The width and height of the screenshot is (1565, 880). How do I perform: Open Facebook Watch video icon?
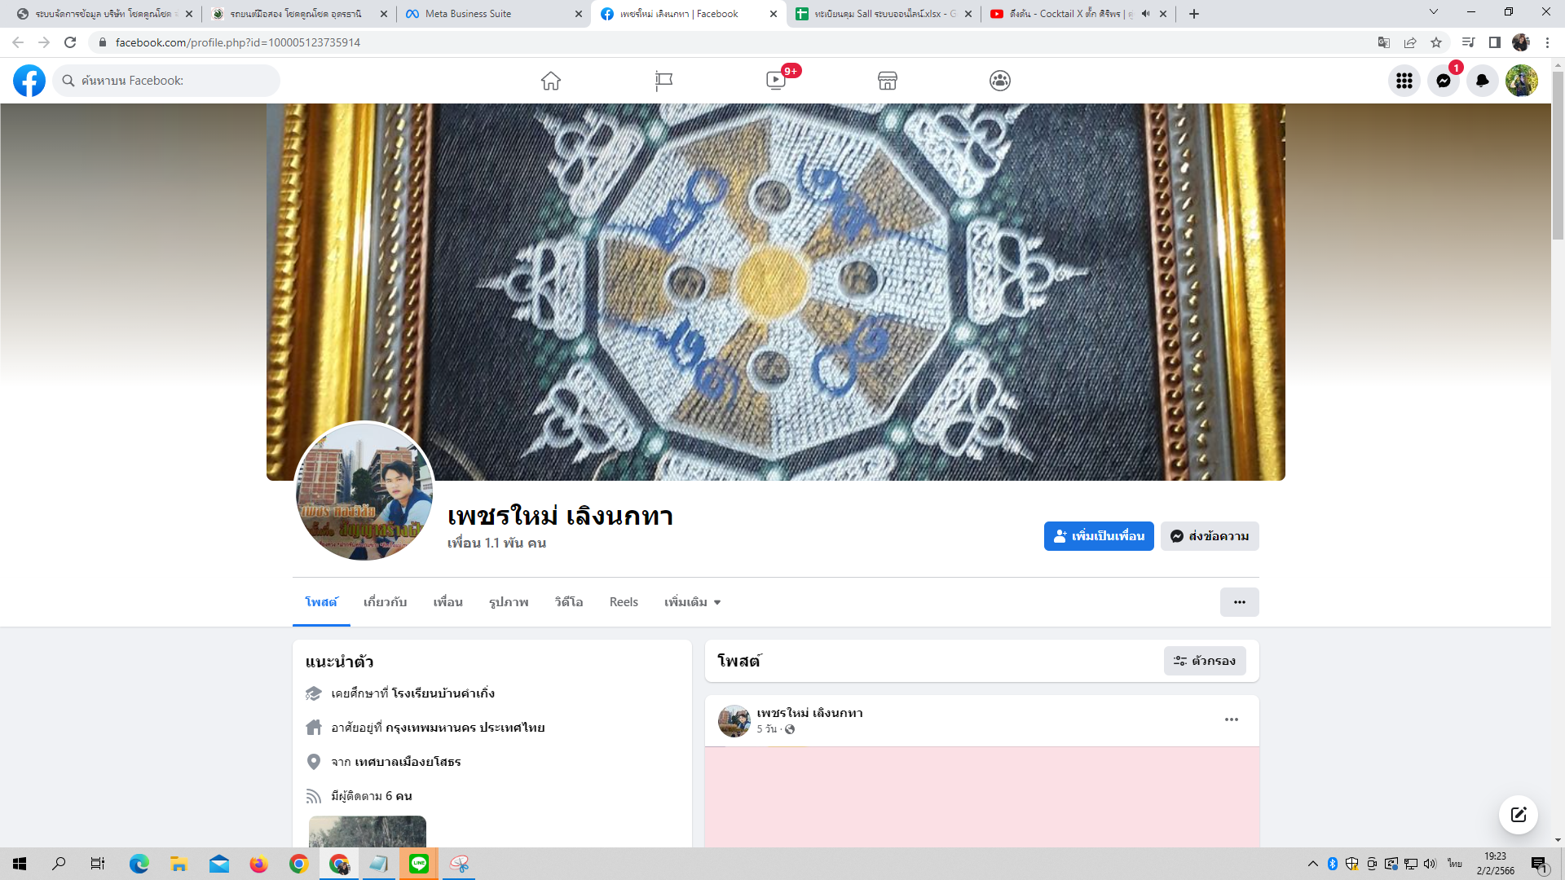tap(776, 81)
